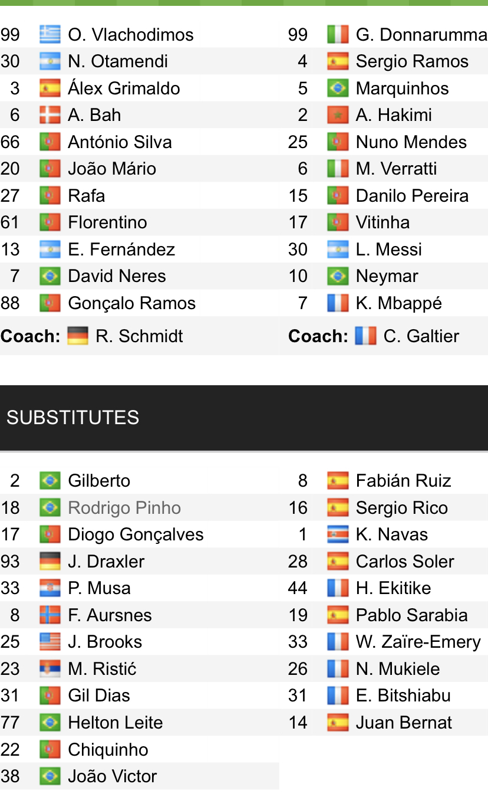Open G. Donnarumma goalkeeper link
Viewport: 488px width, 797px height.
[421, 35]
